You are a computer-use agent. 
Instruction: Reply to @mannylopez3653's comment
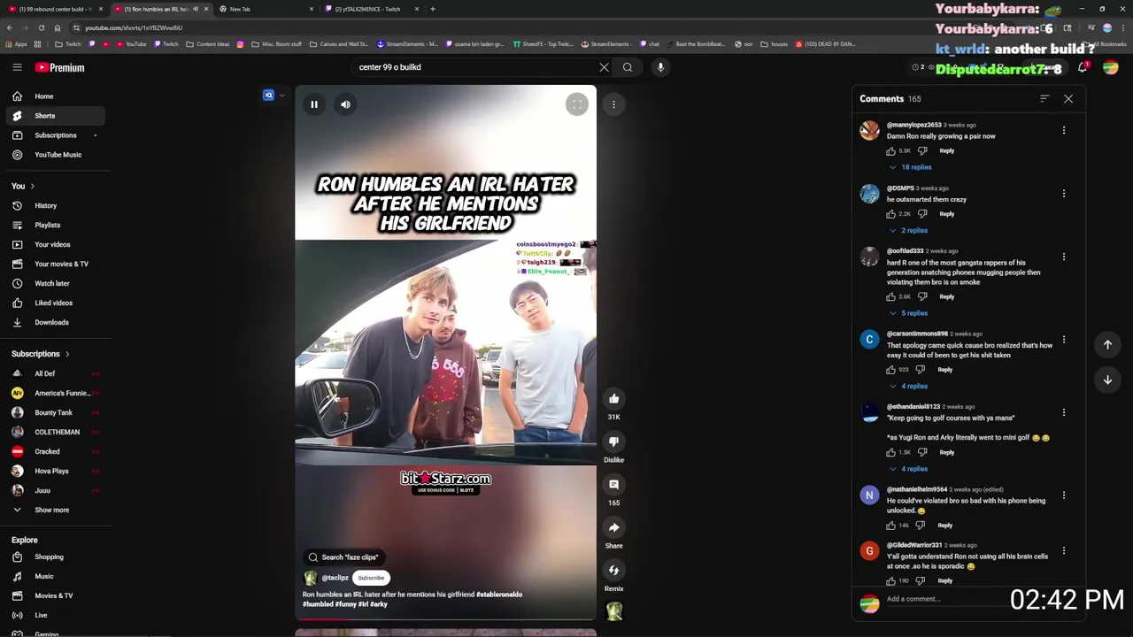tap(946, 151)
